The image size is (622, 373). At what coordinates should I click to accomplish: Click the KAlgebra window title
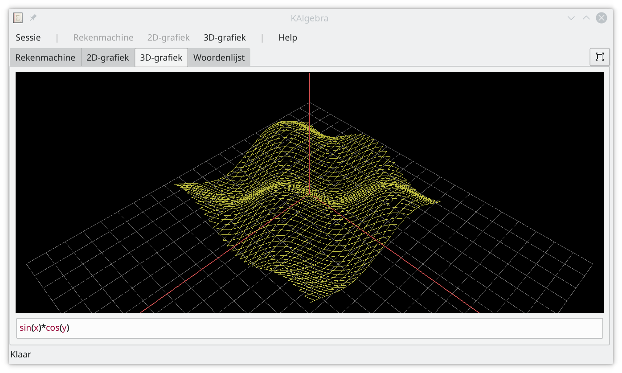click(x=309, y=19)
